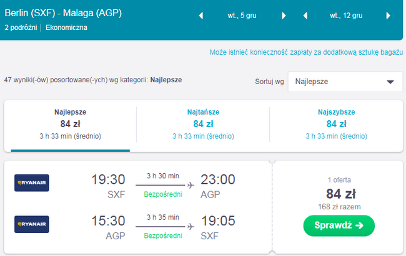Screen dimensions: 406x256
Task: Switch to the Najtańsze tab
Action: point(203,124)
